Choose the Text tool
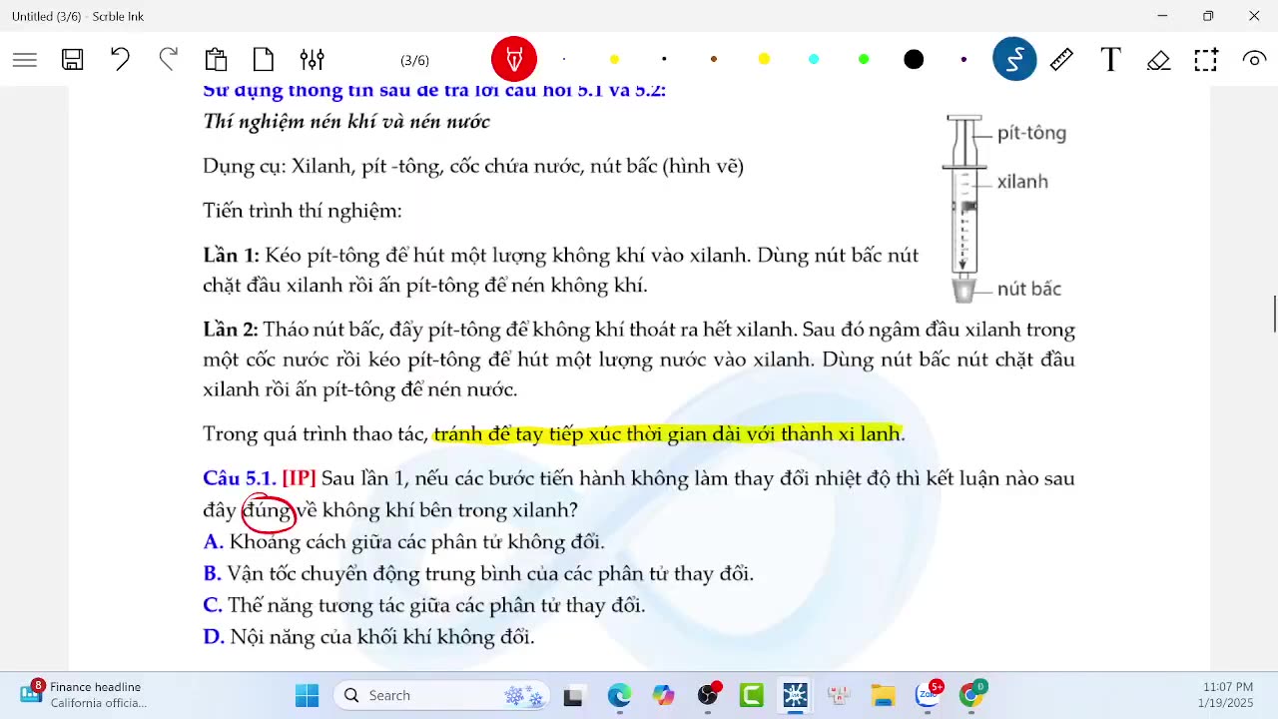Screen dimensions: 1278x719 (x=1110, y=60)
